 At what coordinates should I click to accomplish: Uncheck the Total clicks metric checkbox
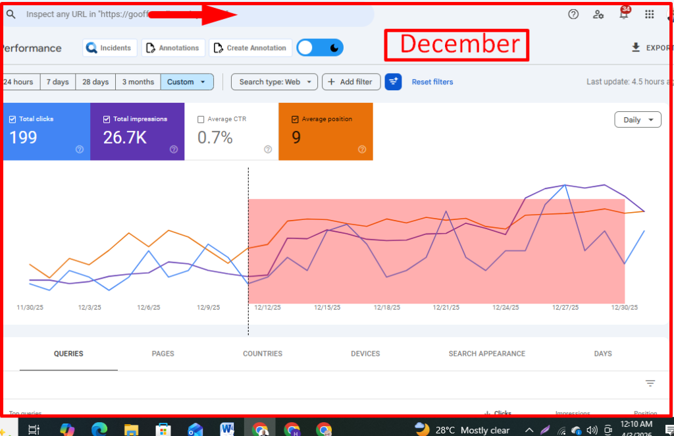click(13, 119)
